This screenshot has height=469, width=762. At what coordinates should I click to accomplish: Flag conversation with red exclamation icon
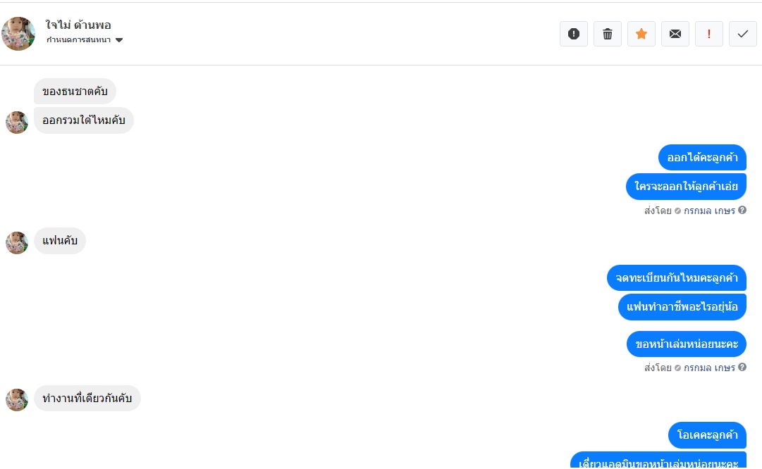tap(709, 34)
